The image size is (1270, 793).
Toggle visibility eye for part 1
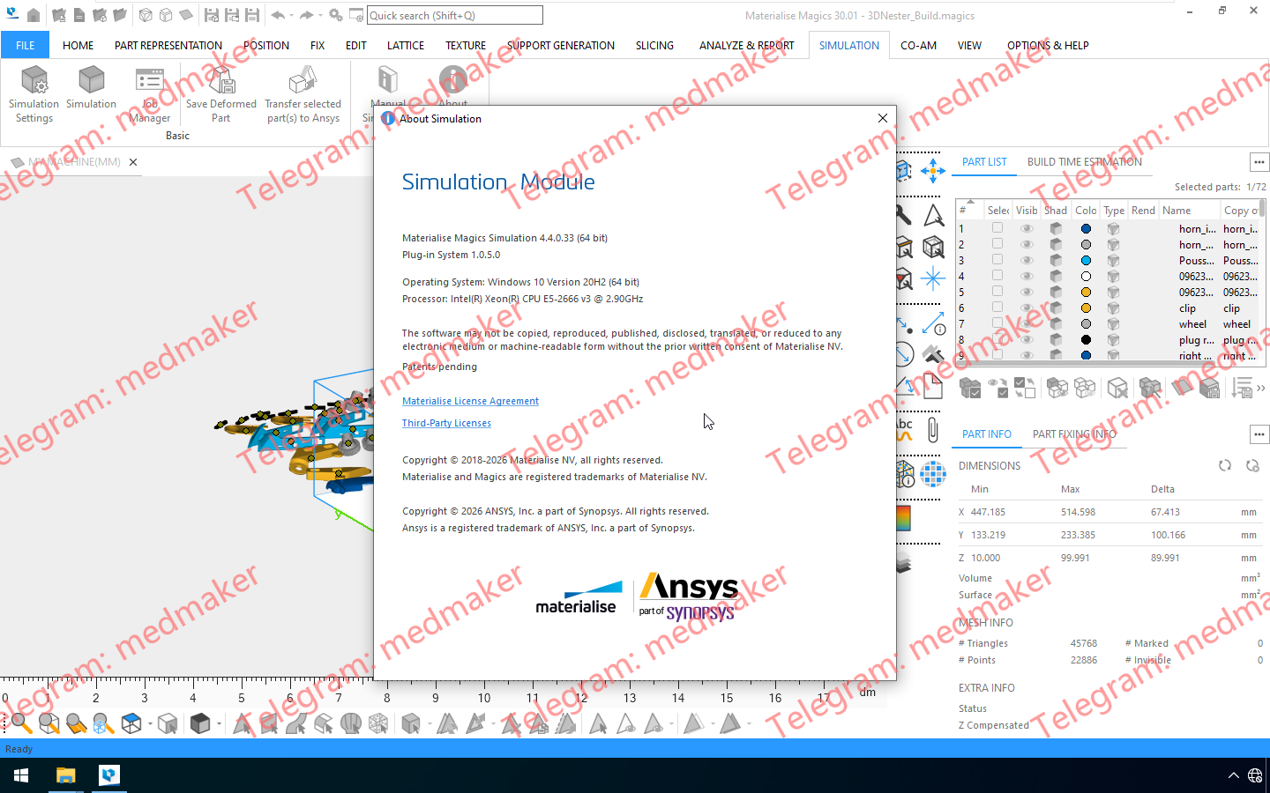(1027, 228)
